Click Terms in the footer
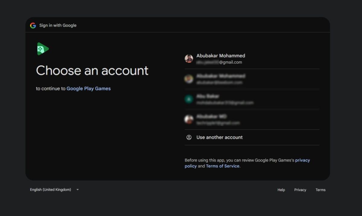362x216 pixels. tap(320, 190)
